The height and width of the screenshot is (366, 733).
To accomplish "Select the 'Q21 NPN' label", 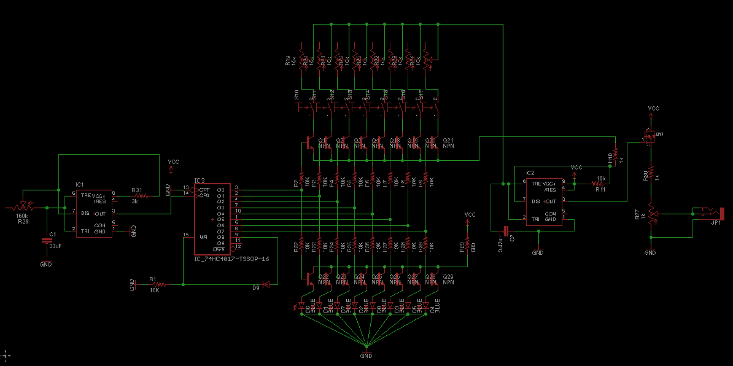I will point(449,143).
